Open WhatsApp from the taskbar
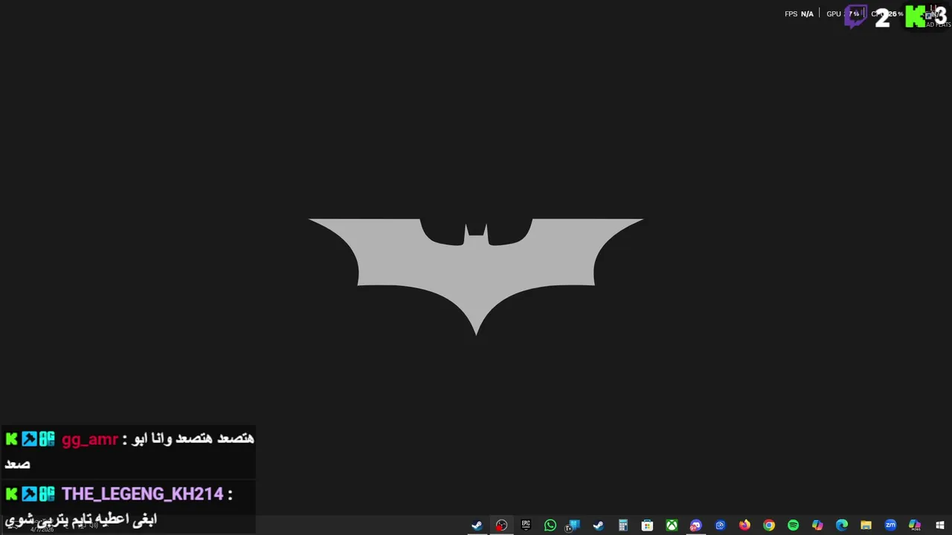 click(550, 525)
